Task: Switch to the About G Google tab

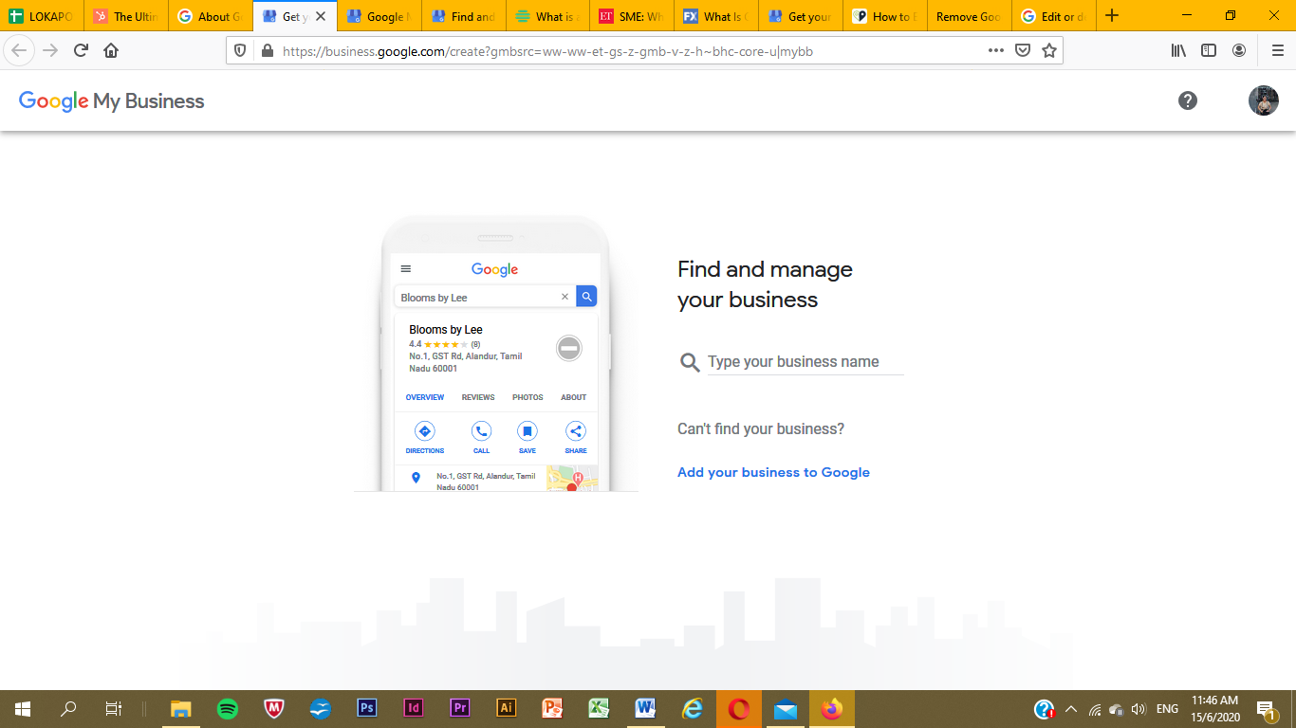Action: pyautogui.click(x=211, y=16)
